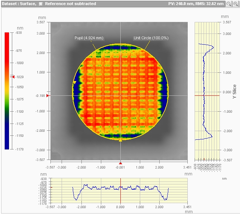Image resolution: width=240 pixels, height=215 pixels.
Task: Click the red color scale marker at -1029
Action: tap(13, 77)
